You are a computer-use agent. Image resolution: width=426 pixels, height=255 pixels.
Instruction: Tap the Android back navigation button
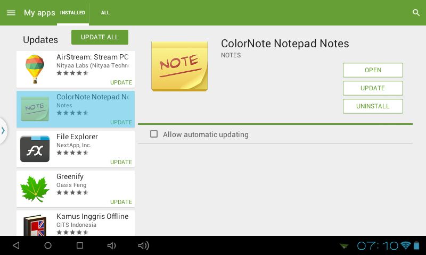pyautogui.click(x=17, y=245)
